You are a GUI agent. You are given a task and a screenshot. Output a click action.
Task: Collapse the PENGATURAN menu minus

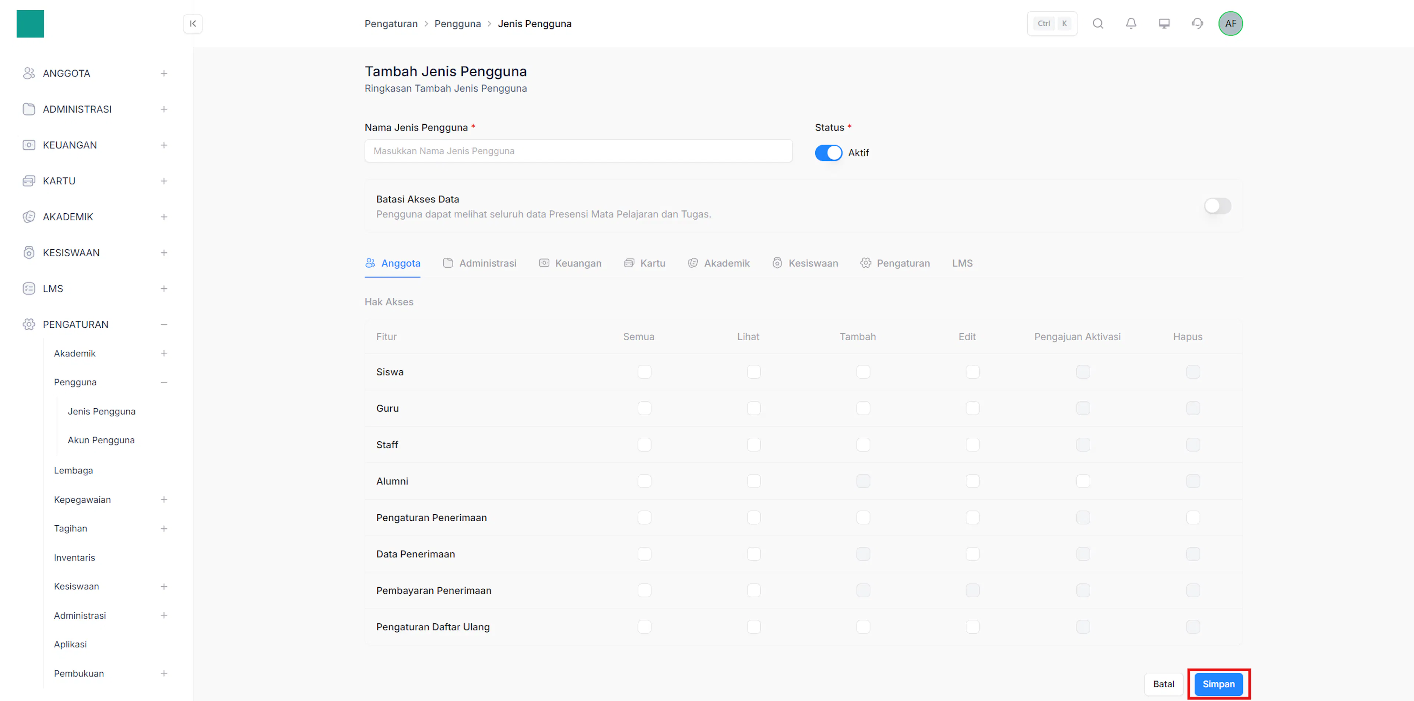[163, 324]
